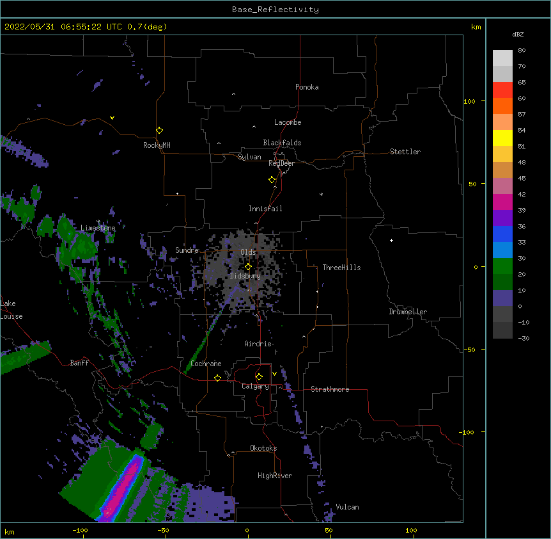Click the Blackfalds city label

click(x=282, y=143)
